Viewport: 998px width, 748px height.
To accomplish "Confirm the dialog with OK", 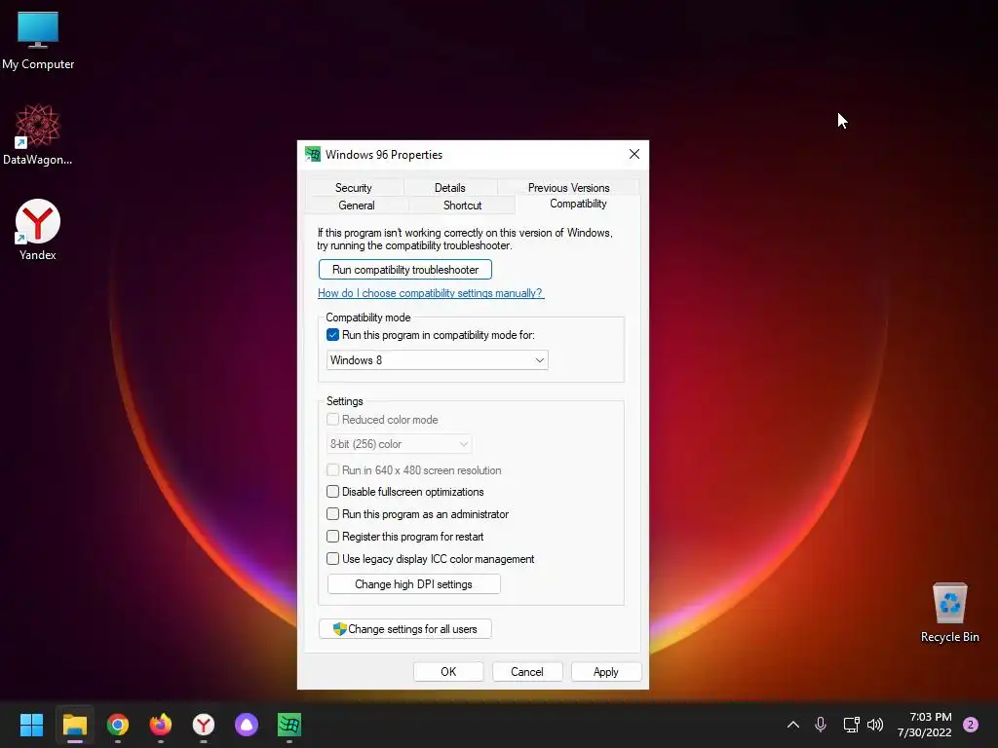I will point(448,672).
